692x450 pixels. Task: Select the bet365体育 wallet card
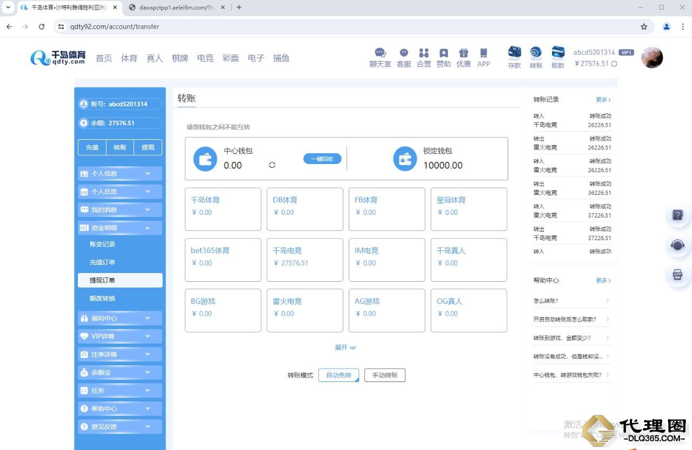pyautogui.click(x=223, y=260)
